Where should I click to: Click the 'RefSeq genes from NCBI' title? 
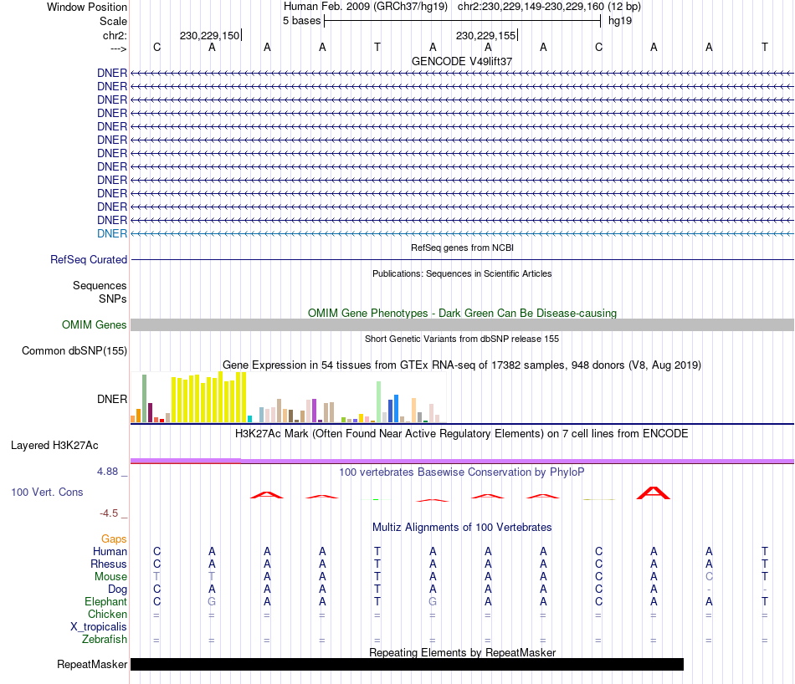click(x=462, y=248)
